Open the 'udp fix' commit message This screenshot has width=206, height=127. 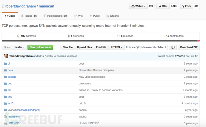coord(82,104)
